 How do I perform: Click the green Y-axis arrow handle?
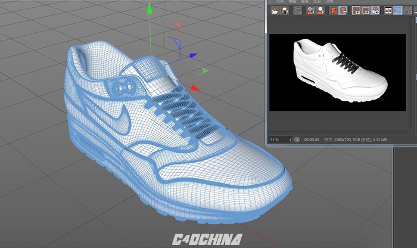coord(150,8)
